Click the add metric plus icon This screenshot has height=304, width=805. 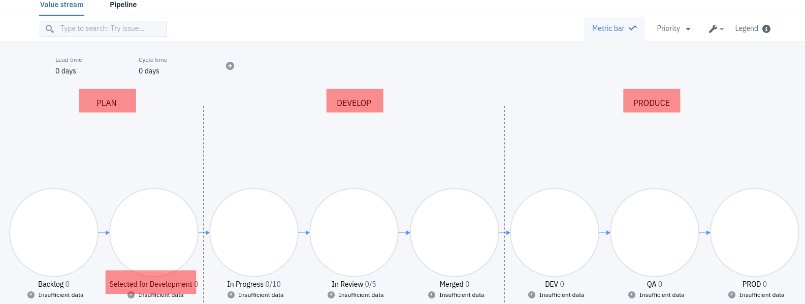(230, 66)
